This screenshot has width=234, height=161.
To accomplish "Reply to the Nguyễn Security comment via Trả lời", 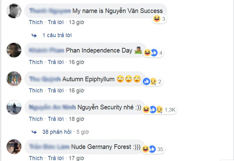I will pyautogui.click(x=56, y=119).
